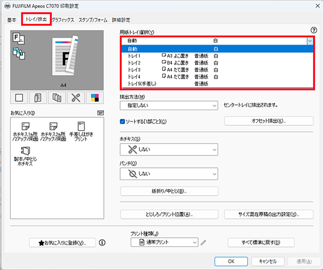Open サイズ混在原稿の出力設定 button

(269, 214)
